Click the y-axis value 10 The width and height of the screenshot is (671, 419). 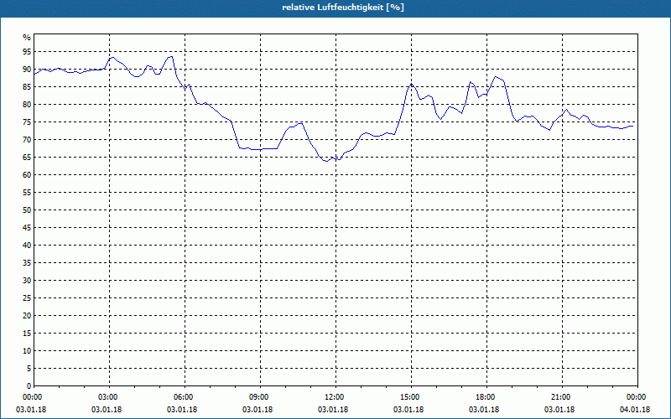click(x=27, y=351)
